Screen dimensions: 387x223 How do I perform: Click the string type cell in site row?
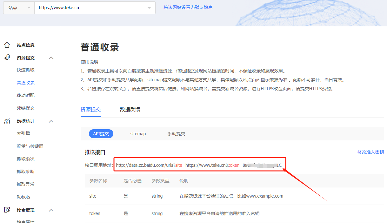[157, 196]
